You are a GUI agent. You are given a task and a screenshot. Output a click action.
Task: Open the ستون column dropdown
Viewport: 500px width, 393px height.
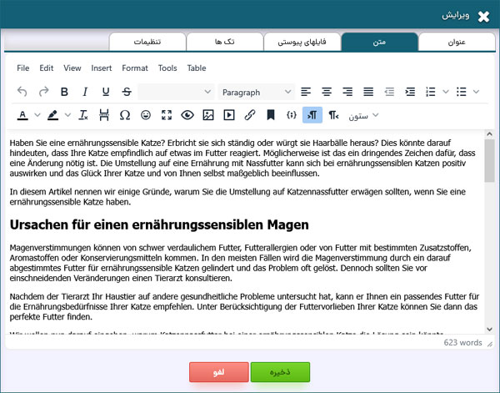coord(362,116)
